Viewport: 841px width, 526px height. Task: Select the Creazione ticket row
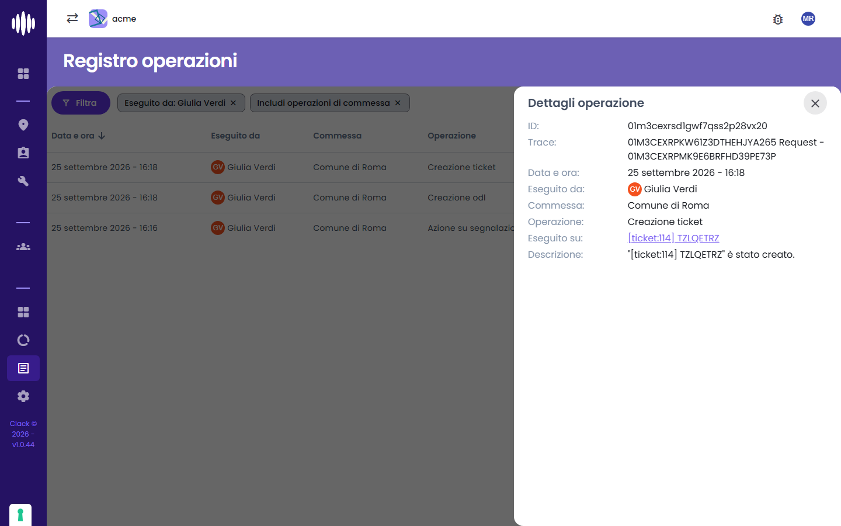point(280,167)
